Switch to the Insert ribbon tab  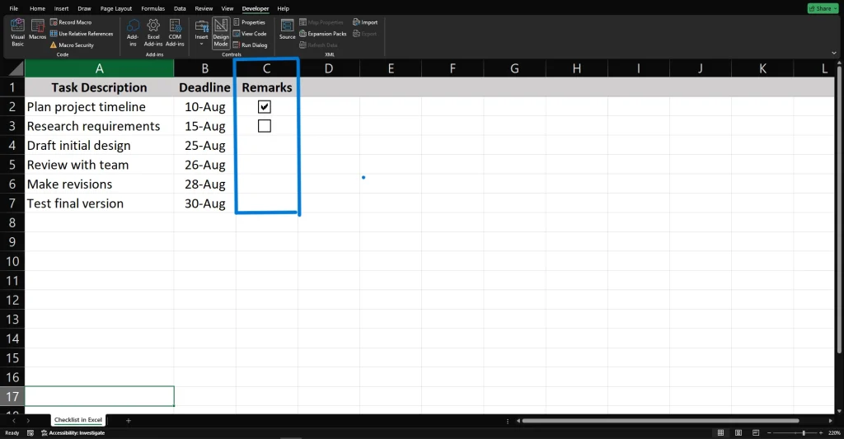pos(61,8)
